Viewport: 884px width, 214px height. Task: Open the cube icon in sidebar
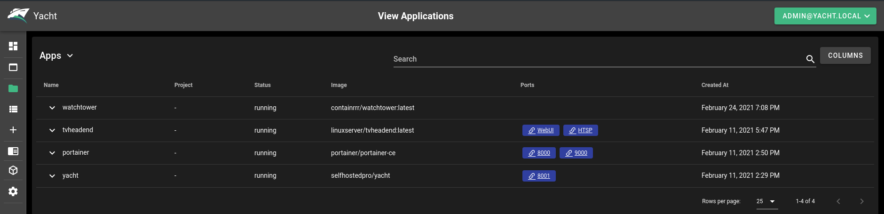click(x=13, y=170)
